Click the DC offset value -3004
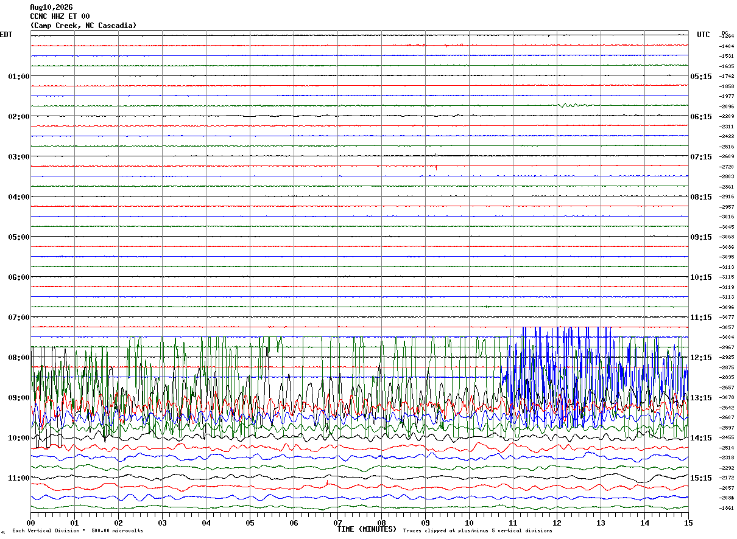 point(726,337)
